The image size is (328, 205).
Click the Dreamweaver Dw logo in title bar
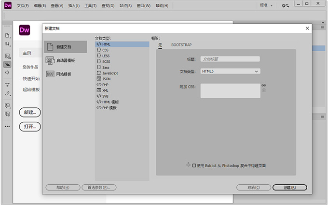pyautogui.click(x=7, y=6)
